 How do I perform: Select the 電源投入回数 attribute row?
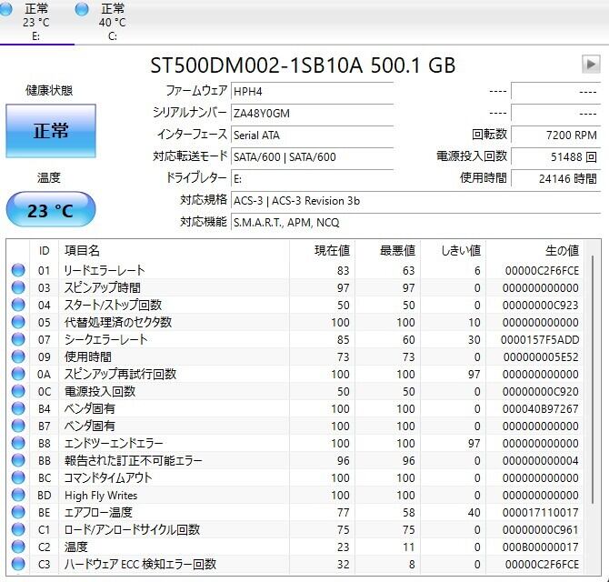point(100,391)
